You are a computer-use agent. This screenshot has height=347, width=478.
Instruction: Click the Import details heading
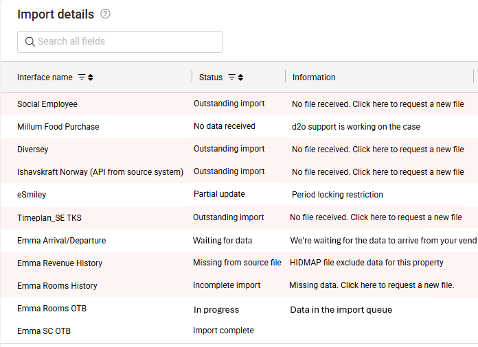click(x=56, y=14)
